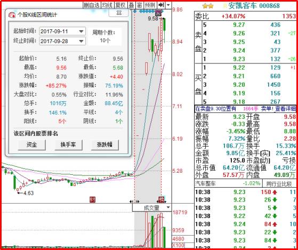Image resolution: width=298 pixels, height=250 pixels.
Task: Show ranking by 涨跌幅
Action: pyautogui.click(x=105, y=145)
